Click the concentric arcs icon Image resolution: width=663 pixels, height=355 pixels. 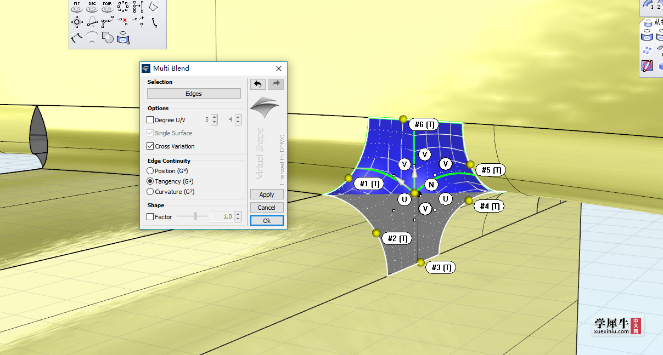click(92, 38)
